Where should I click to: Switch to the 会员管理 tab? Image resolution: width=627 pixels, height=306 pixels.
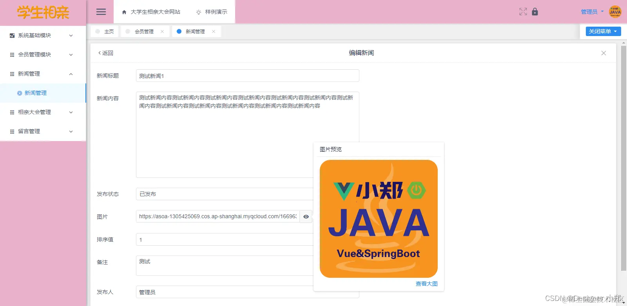(145, 31)
